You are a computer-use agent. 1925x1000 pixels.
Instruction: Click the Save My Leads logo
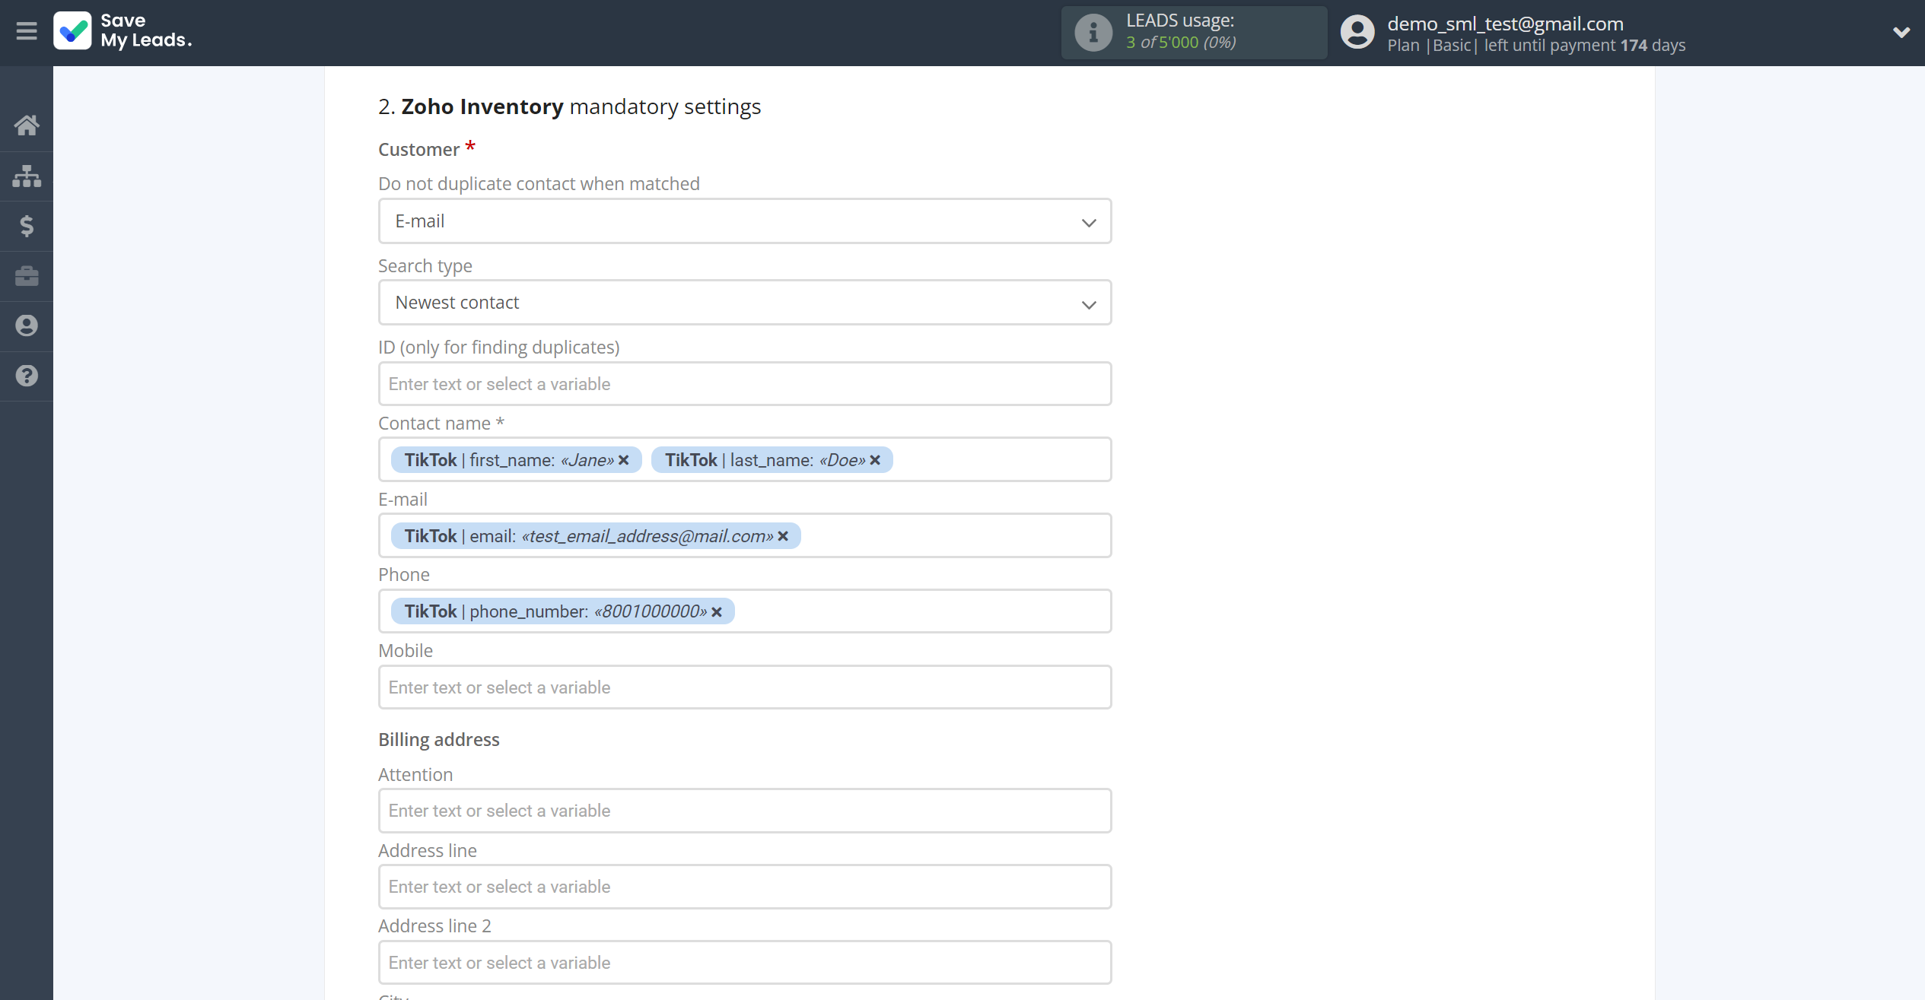pos(123,30)
